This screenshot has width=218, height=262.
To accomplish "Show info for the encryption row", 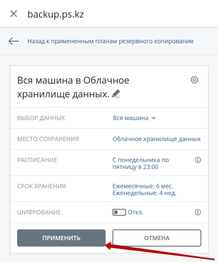I will pyautogui.click(x=198, y=212).
